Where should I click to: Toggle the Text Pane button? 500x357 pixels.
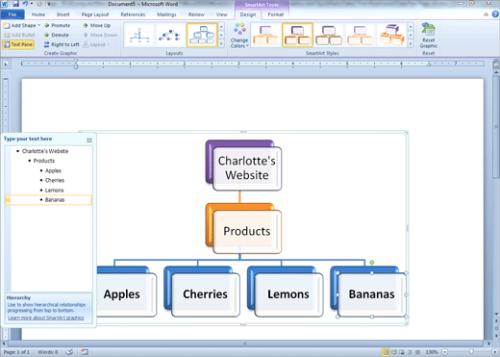18,44
